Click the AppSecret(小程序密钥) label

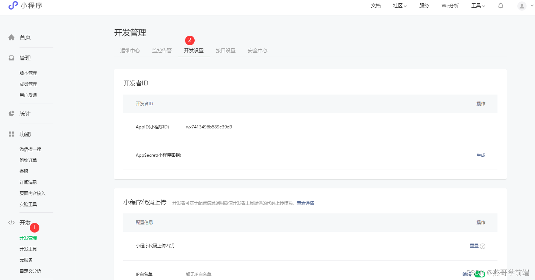(159, 155)
